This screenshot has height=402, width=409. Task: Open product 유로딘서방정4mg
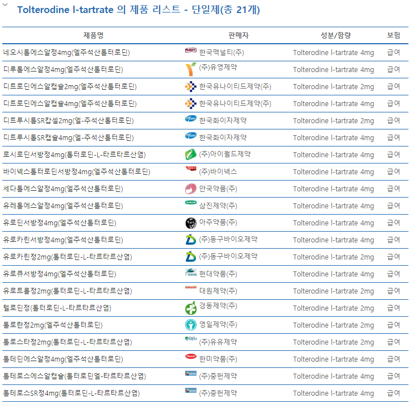60,223
